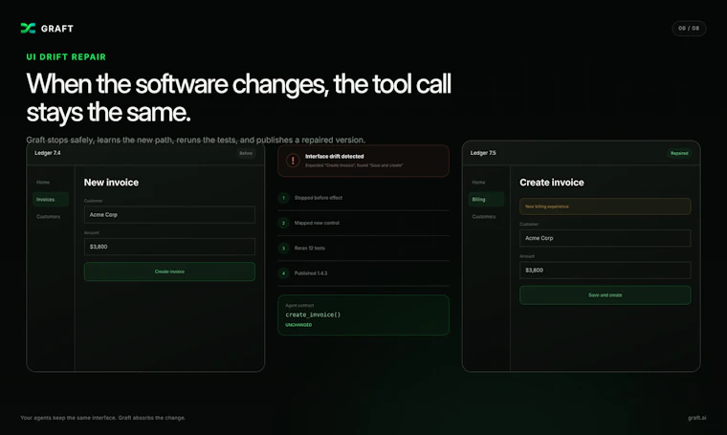Click the orange drift warning icon

click(x=293, y=161)
